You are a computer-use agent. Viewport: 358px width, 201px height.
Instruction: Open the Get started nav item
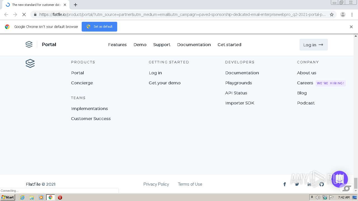229,45
